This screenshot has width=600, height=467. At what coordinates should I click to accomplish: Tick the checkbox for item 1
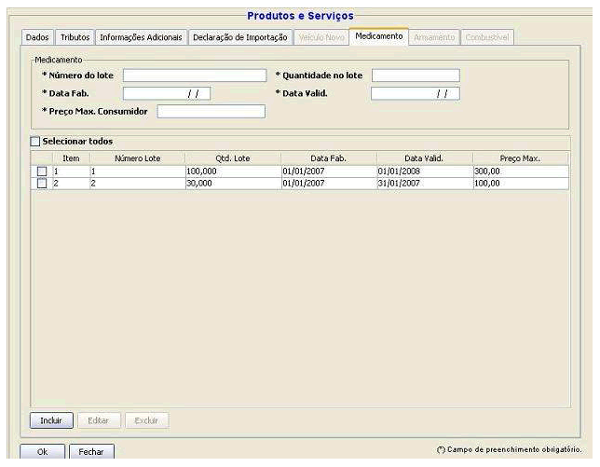coord(41,172)
